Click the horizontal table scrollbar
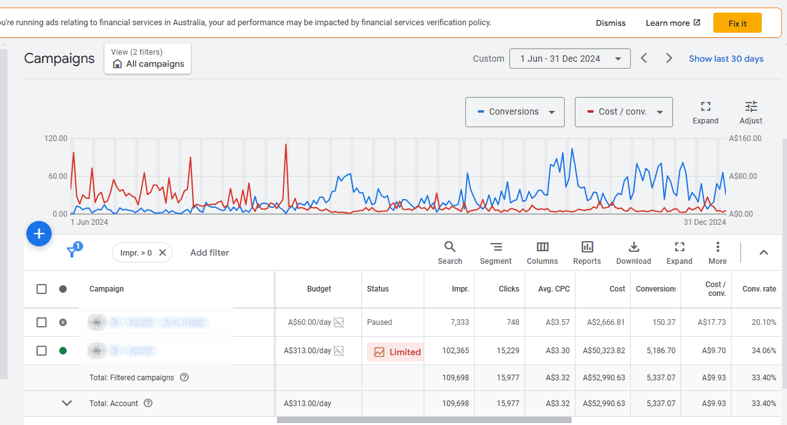Screen dimensions: 787x425 (x=424, y=420)
